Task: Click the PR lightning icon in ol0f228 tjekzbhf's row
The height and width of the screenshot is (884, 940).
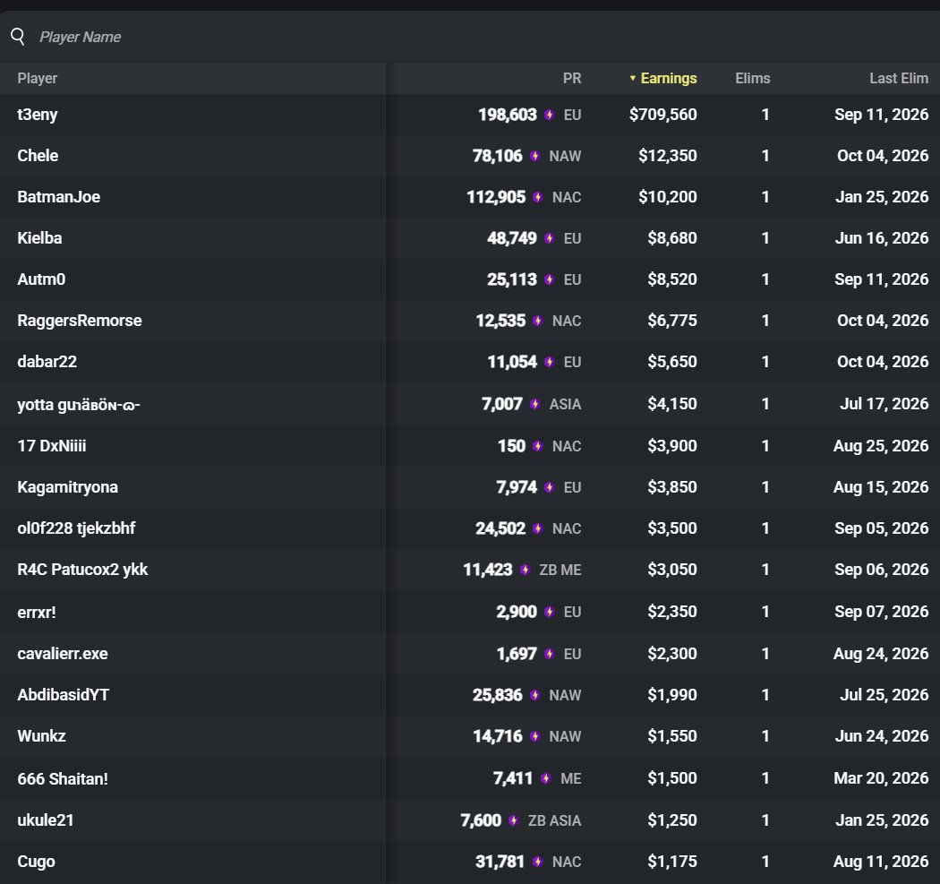Action: [x=538, y=528]
